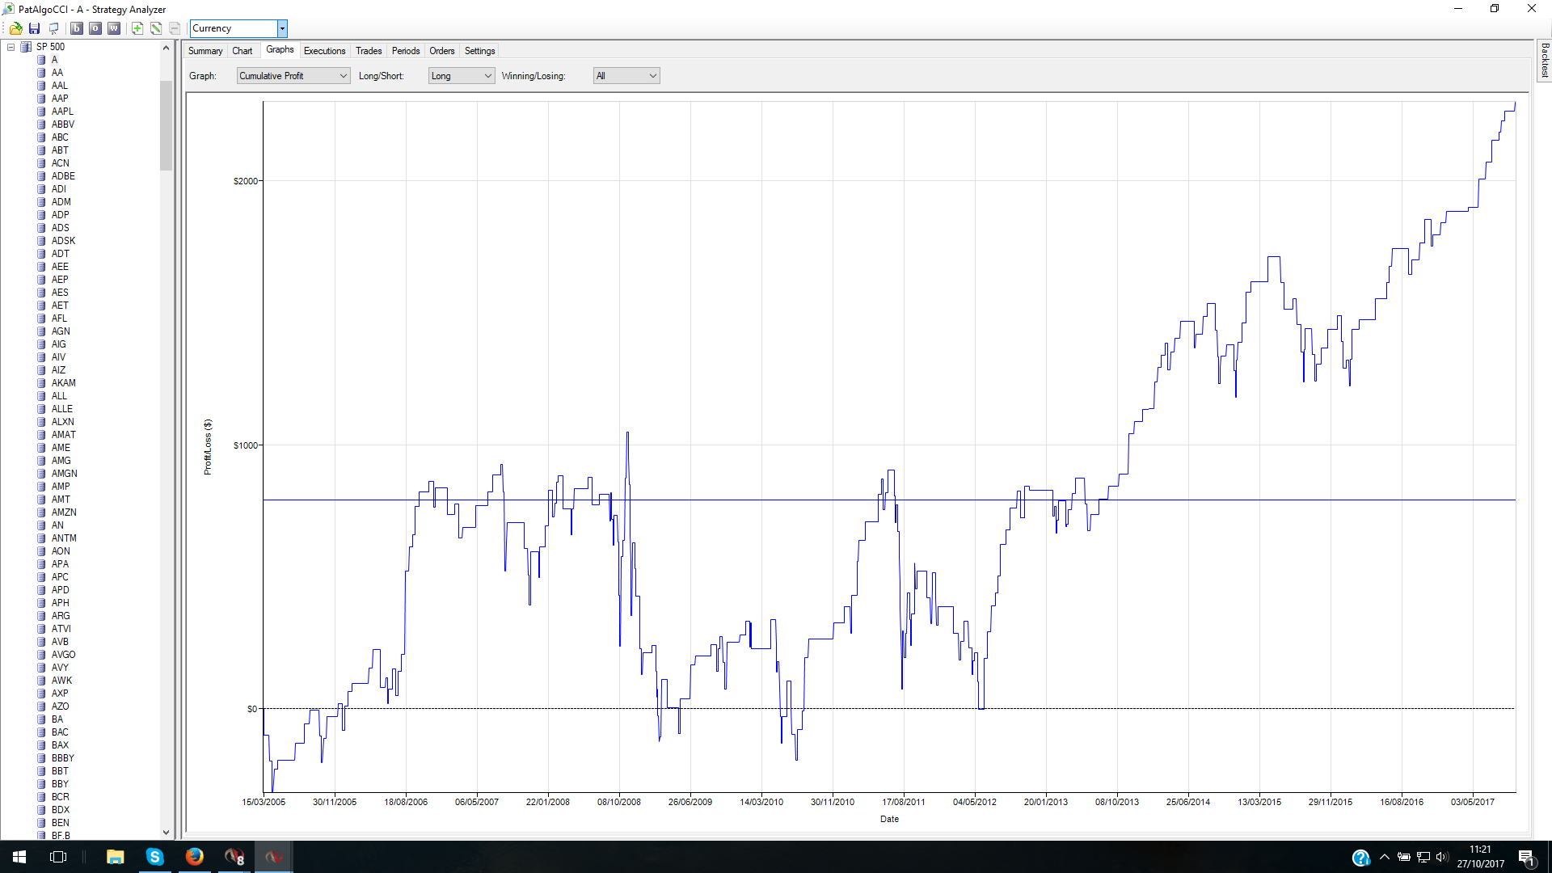The width and height of the screenshot is (1552, 873).
Task: Open the Trades tab
Action: click(x=369, y=51)
